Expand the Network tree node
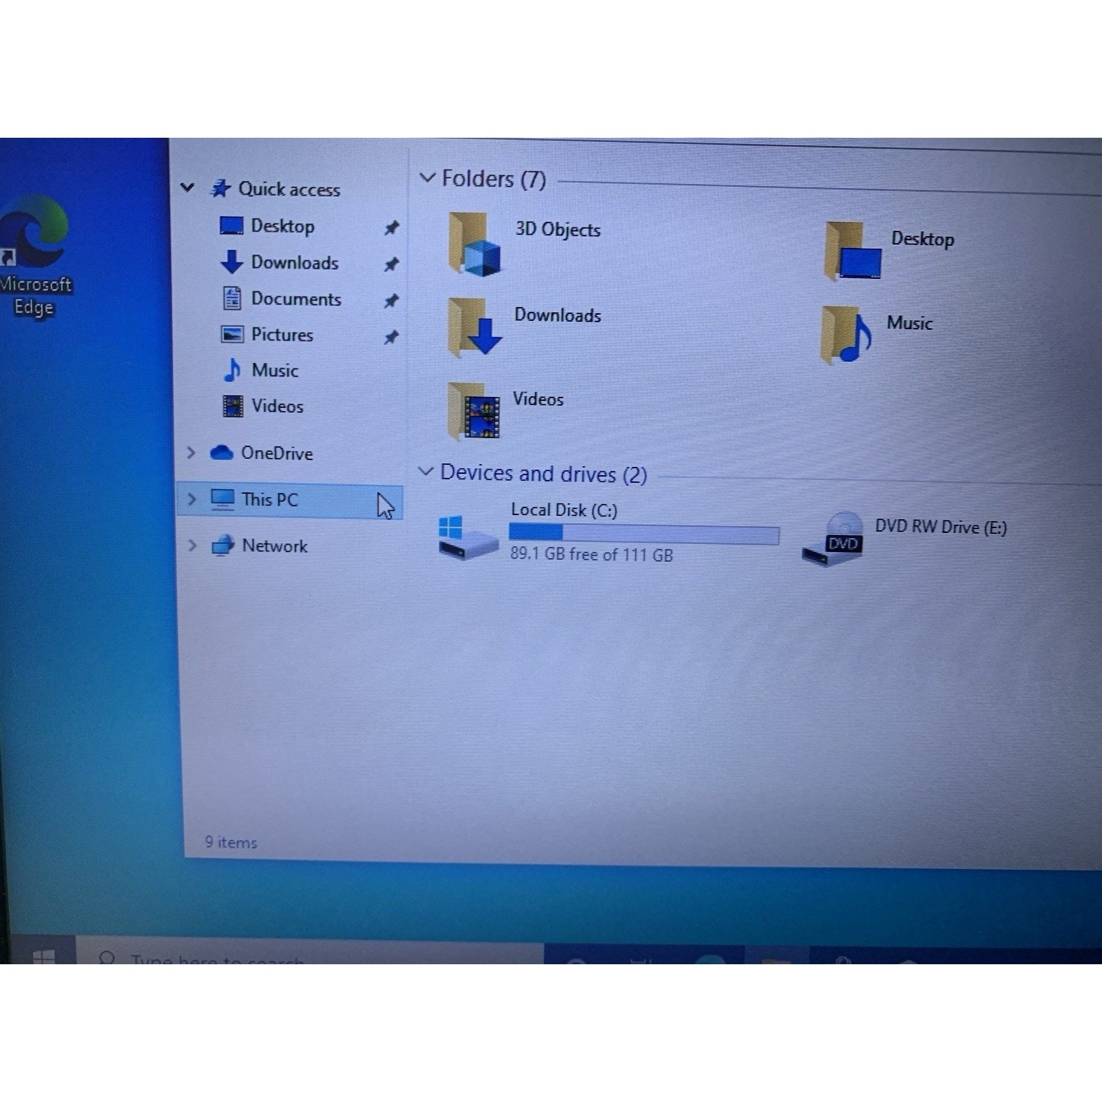Viewport: 1102px width, 1102px height. coord(192,545)
